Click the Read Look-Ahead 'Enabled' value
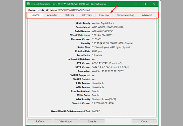183x126 pixels. tap(96, 91)
